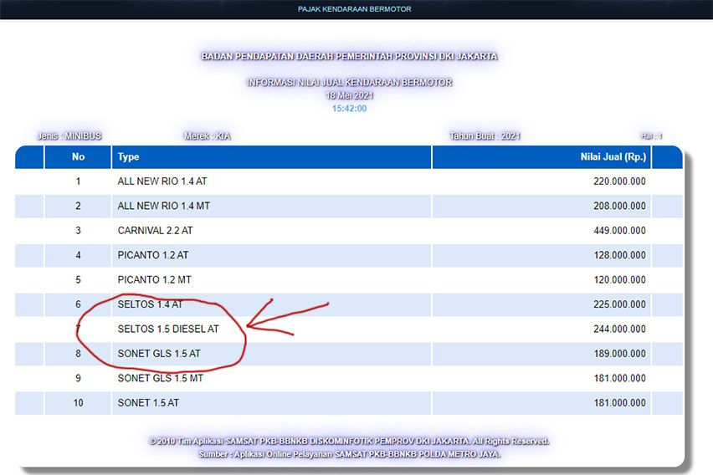Viewport: 713px width, 475px height.
Task: Click the 'Tahun Buat : 2021' label
Action: (485, 135)
